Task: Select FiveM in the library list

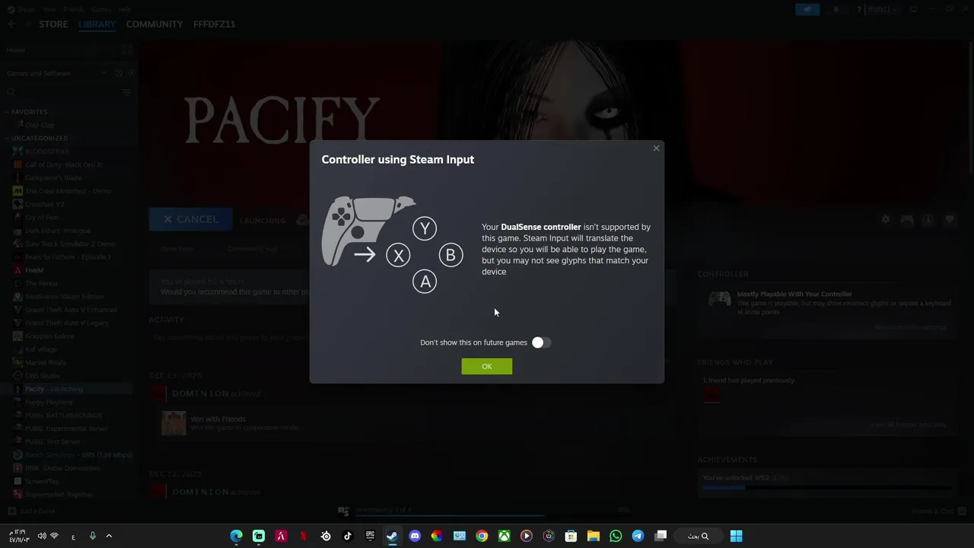Action: tap(34, 270)
